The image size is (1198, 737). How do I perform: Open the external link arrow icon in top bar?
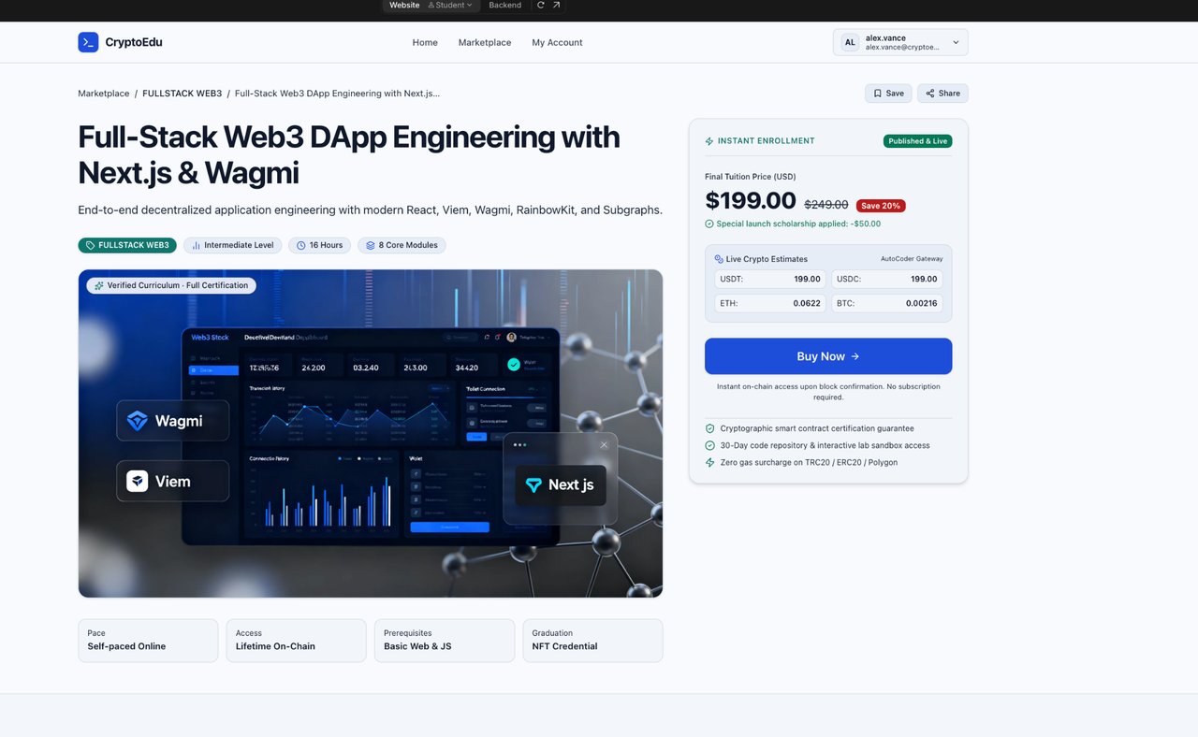(556, 6)
